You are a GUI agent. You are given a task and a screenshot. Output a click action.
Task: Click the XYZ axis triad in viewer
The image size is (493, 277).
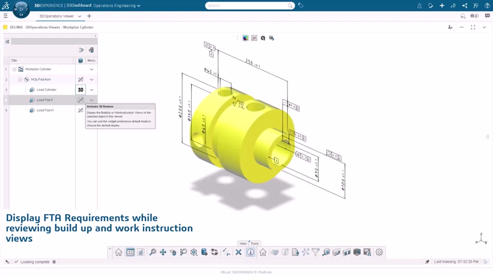[x=481, y=239]
